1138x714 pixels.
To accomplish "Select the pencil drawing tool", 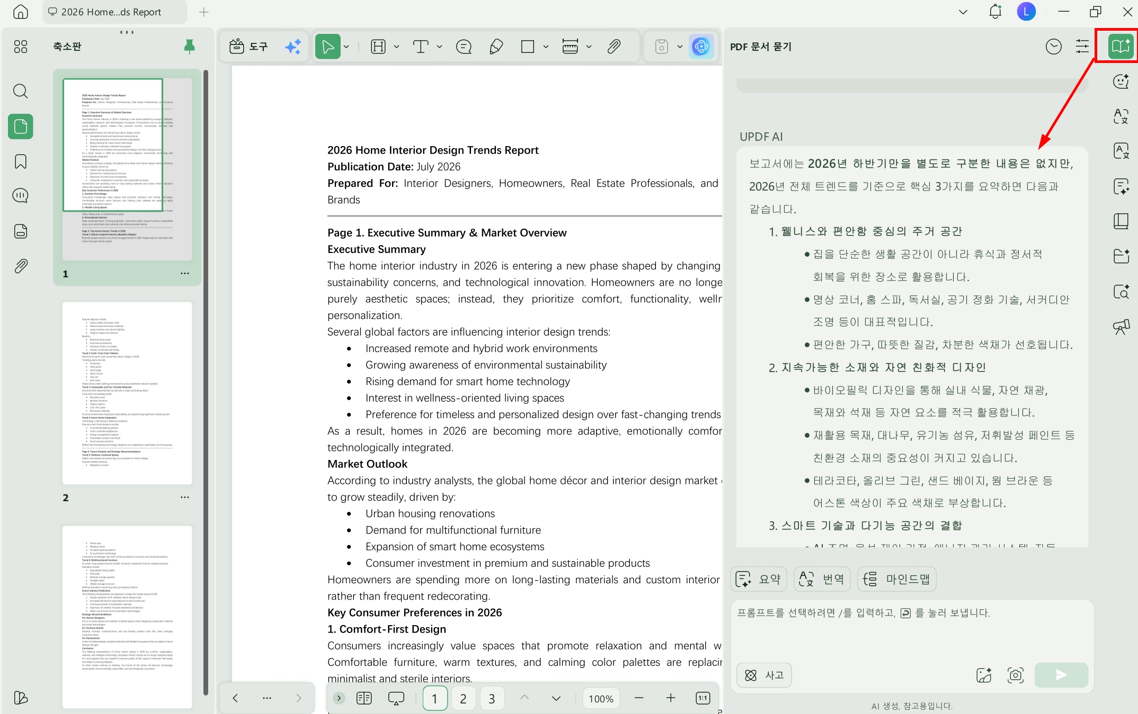I will point(496,47).
